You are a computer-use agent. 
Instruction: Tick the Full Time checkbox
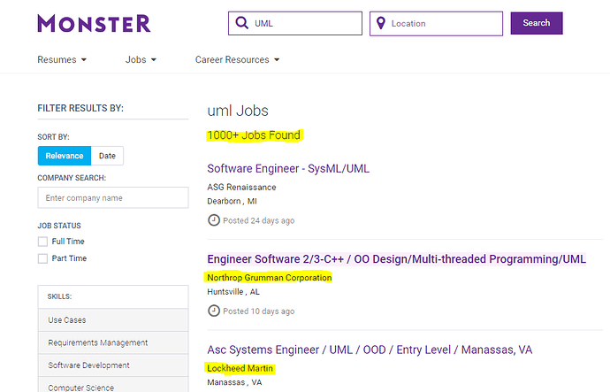[x=42, y=242]
